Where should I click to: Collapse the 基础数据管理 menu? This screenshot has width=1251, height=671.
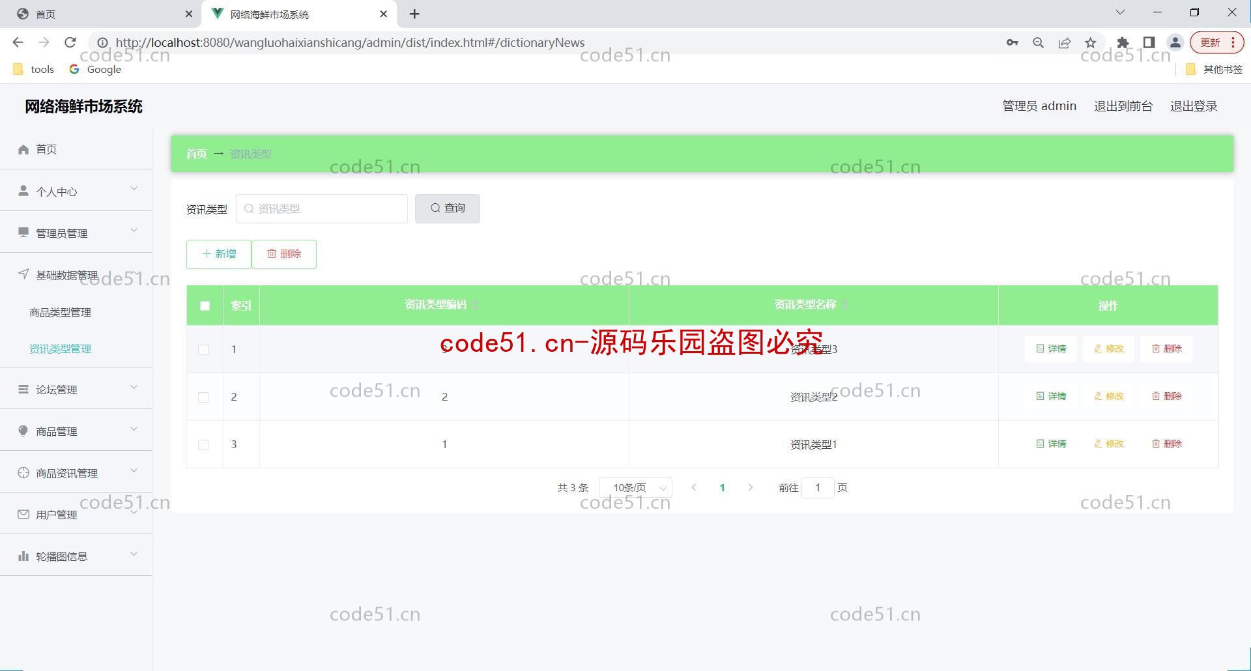76,275
